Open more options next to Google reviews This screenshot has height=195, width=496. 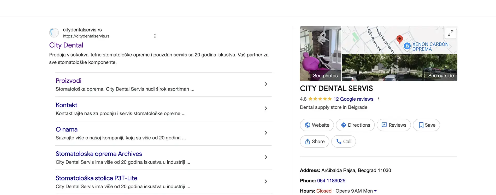tap(379, 99)
